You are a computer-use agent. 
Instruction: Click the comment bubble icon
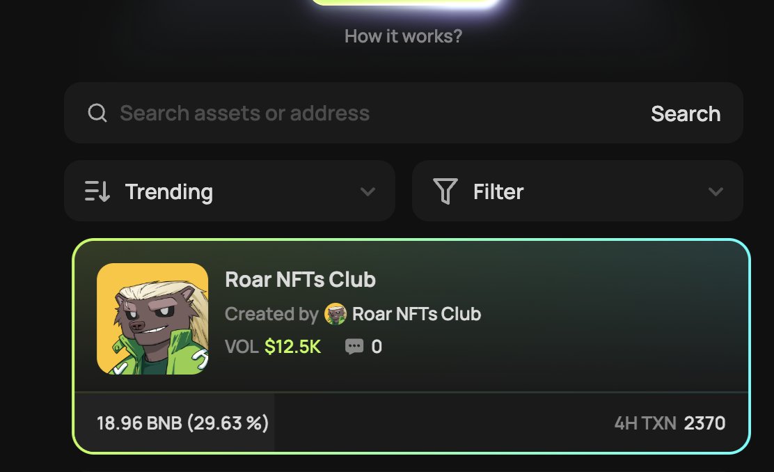[354, 347]
